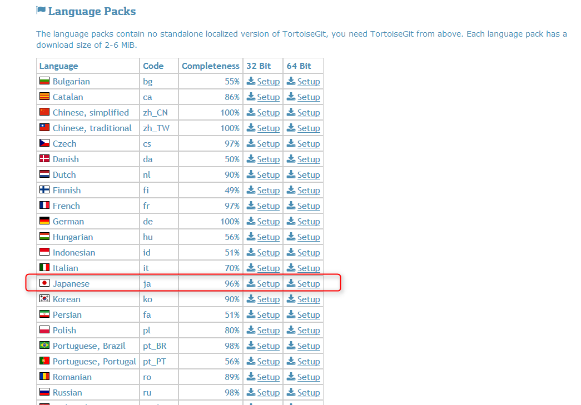The height and width of the screenshot is (405, 581).
Task: Click the Portuguese, Brazil flag icon
Action: pos(44,346)
